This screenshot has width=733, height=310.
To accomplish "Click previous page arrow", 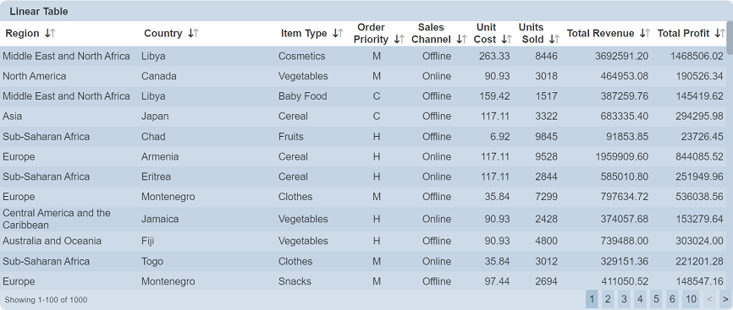I will 709,299.
